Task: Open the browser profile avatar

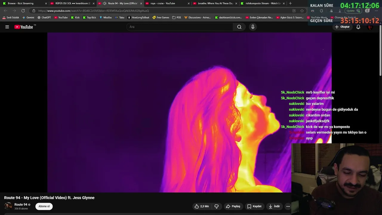Action: (367, 11)
